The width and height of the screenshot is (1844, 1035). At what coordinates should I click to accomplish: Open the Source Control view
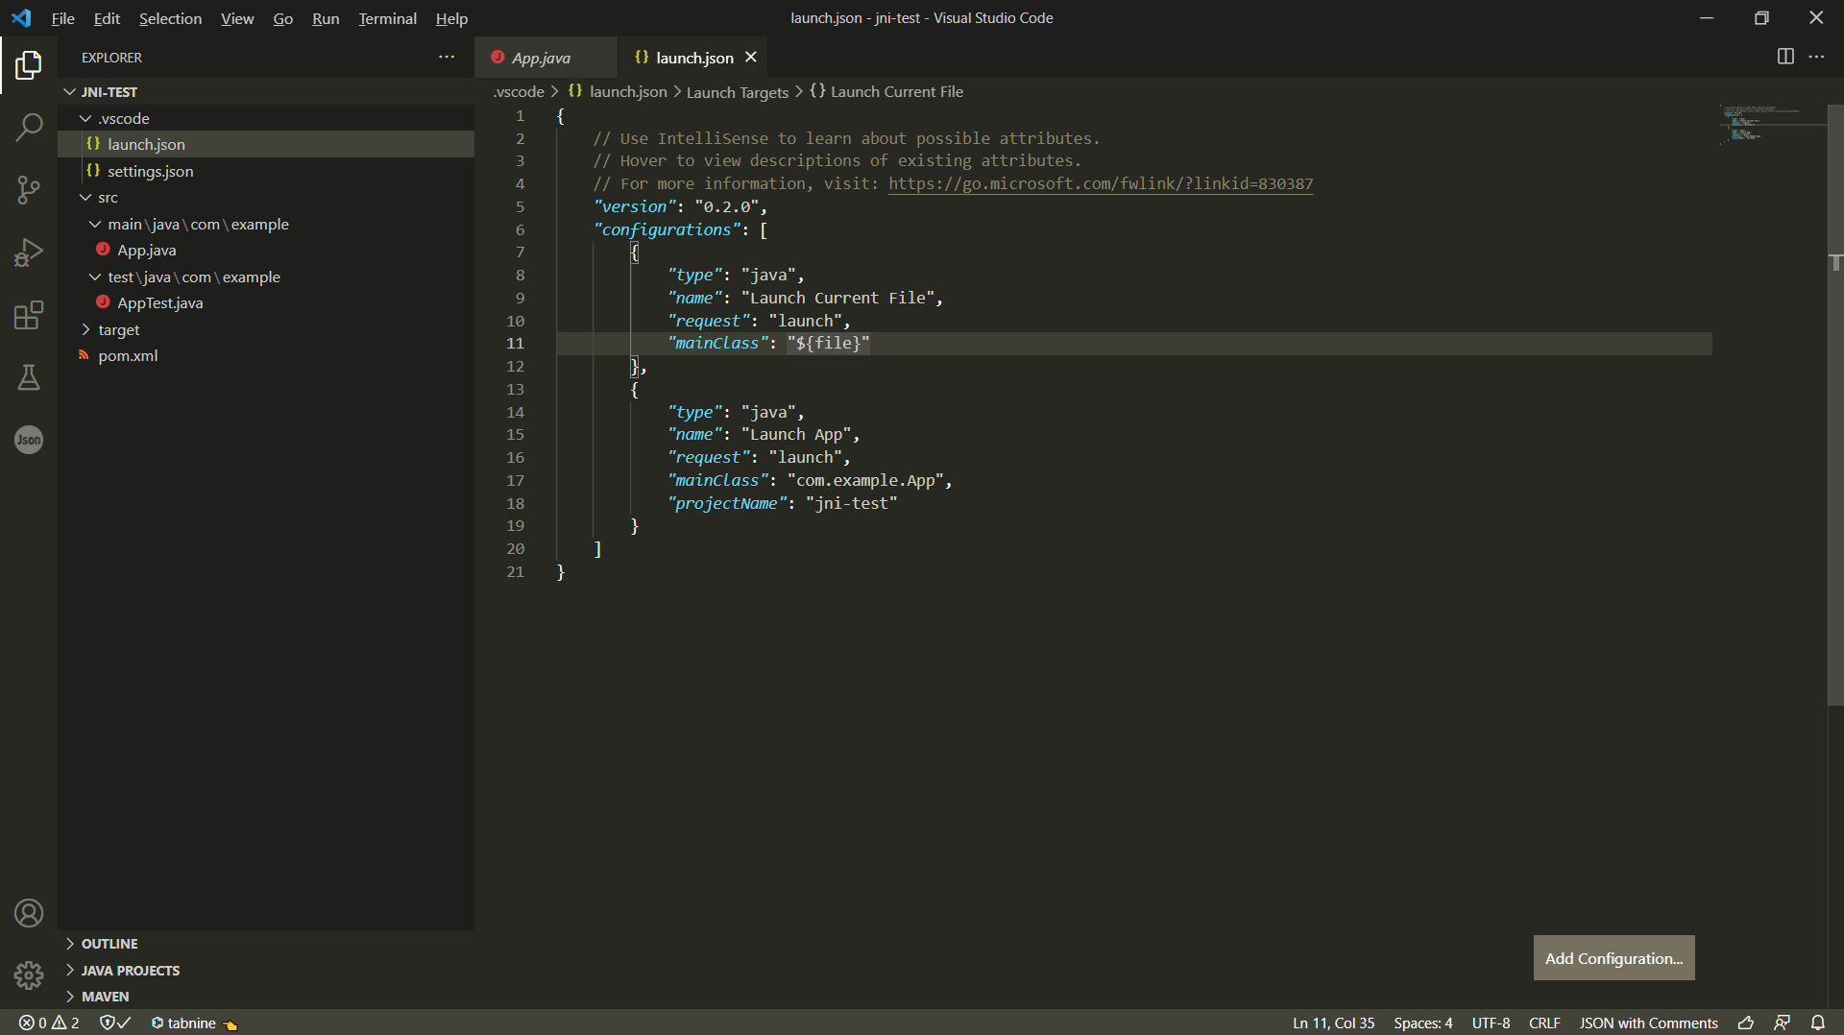(29, 189)
